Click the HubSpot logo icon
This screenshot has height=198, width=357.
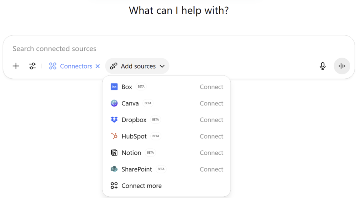pos(114,136)
